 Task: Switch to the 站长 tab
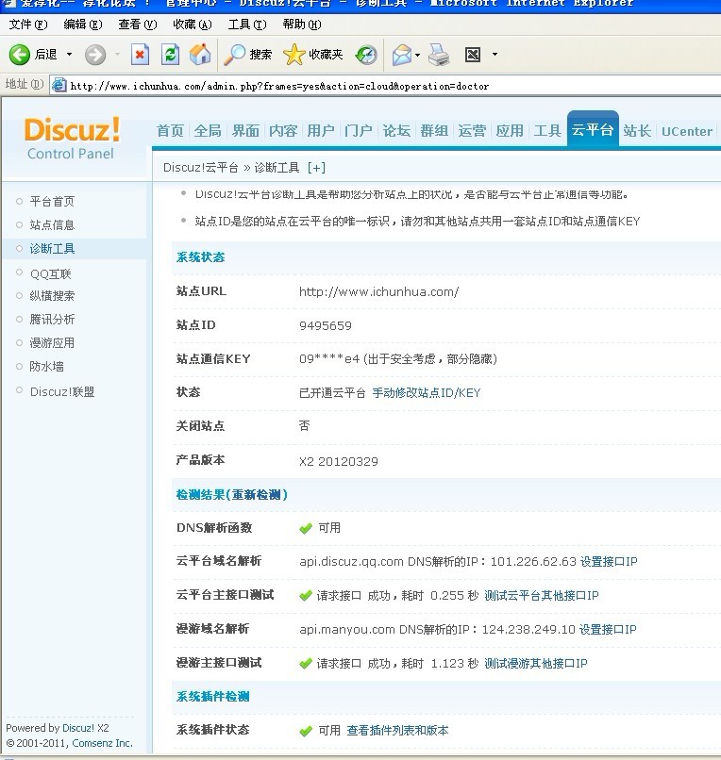tap(637, 130)
